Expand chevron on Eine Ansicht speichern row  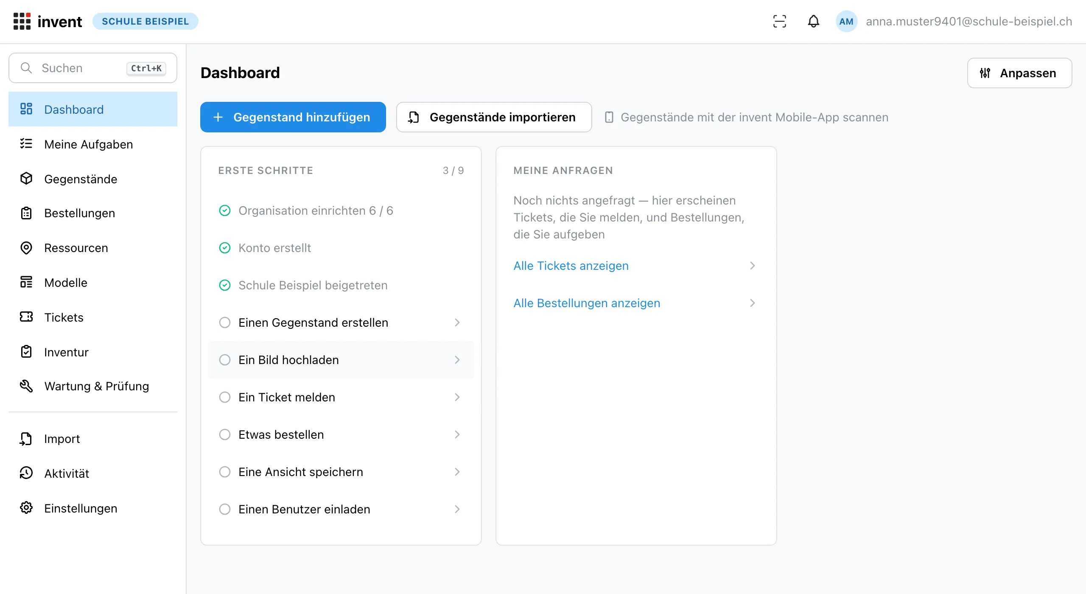tap(457, 472)
